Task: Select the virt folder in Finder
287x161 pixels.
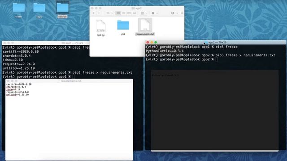Action: click(x=123, y=25)
